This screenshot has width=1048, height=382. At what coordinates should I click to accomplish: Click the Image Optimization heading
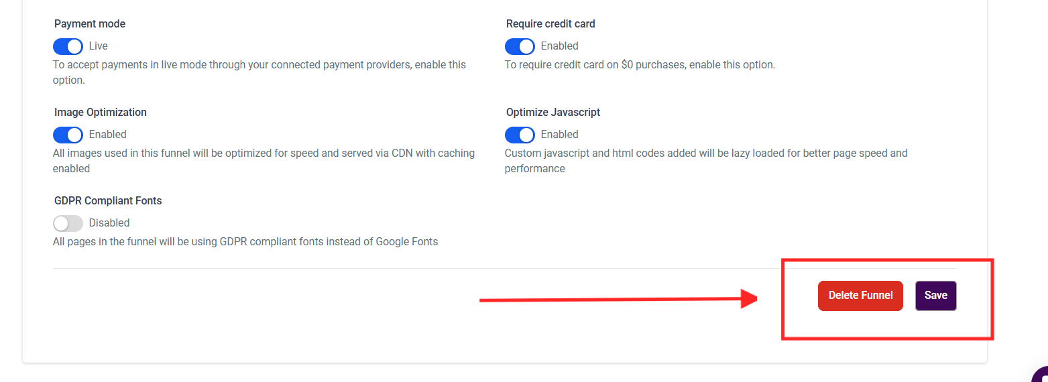point(101,113)
